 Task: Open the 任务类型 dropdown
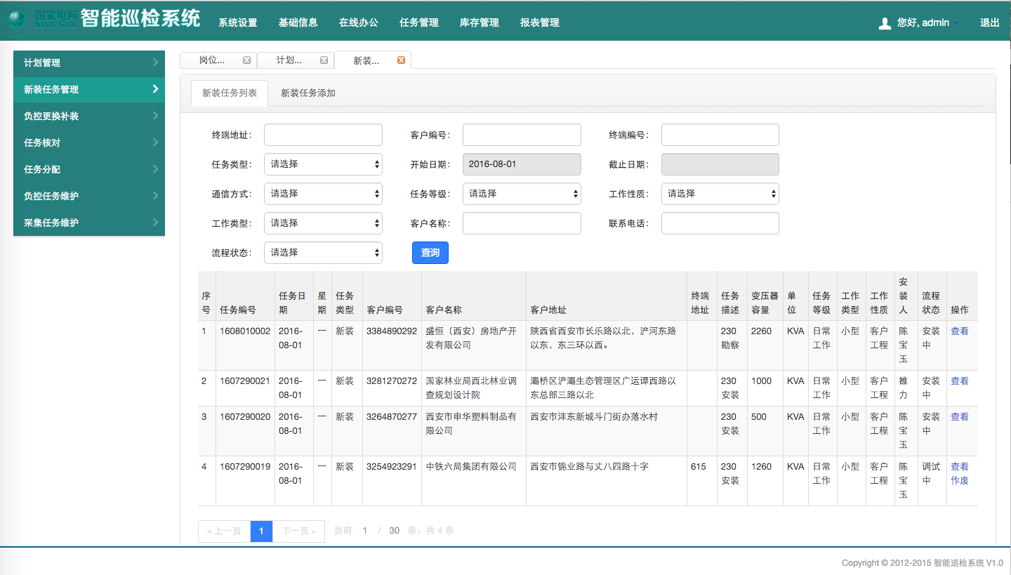pos(323,164)
